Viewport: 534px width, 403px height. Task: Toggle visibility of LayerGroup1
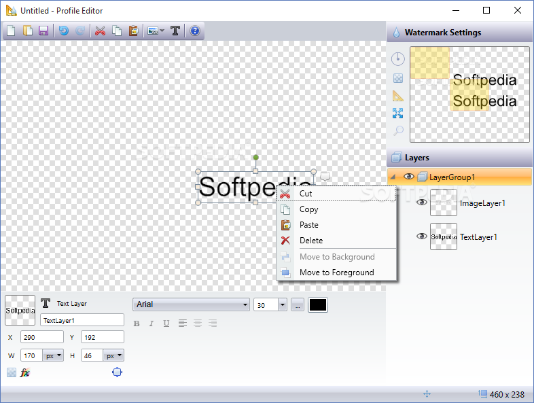click(409, 177)
